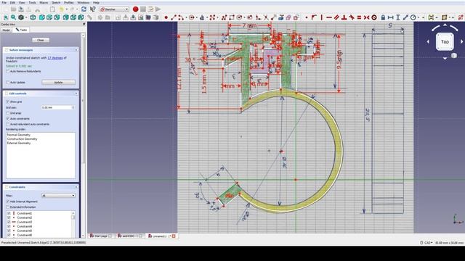
Task: Open the Edit menu
Action: (12, 2)
